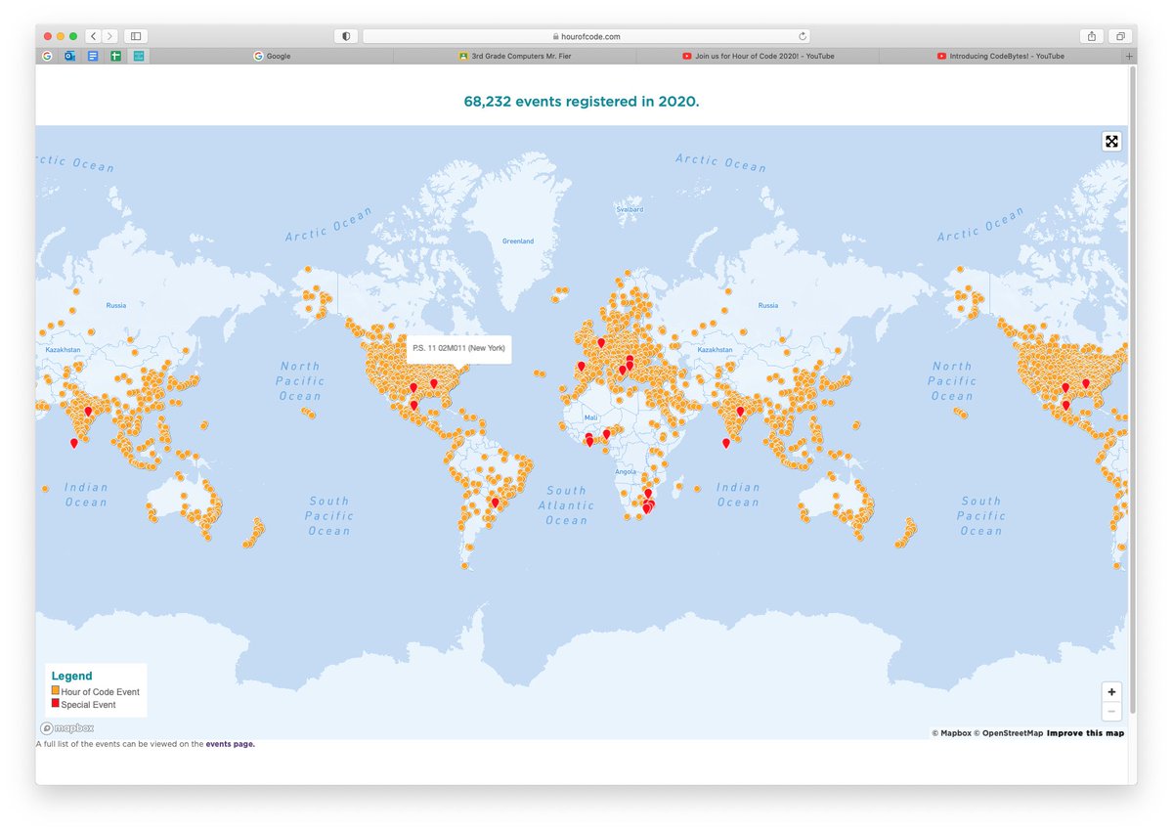The image size is (1173, 832).
Task: Expand the map to fullscreen
Action: point(1111,141)
